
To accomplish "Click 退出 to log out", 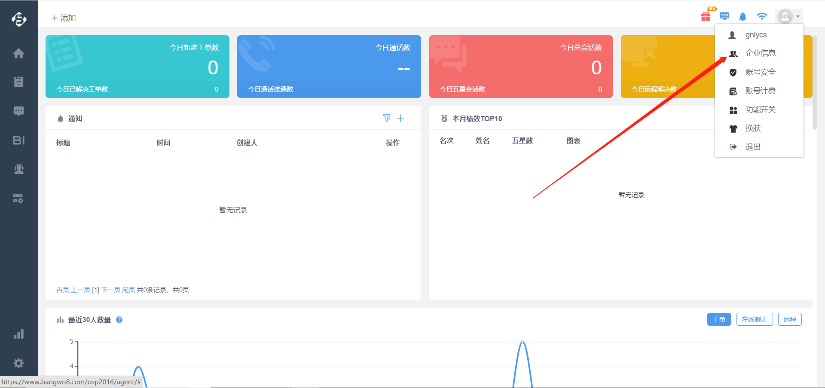I will pos(753,147).
